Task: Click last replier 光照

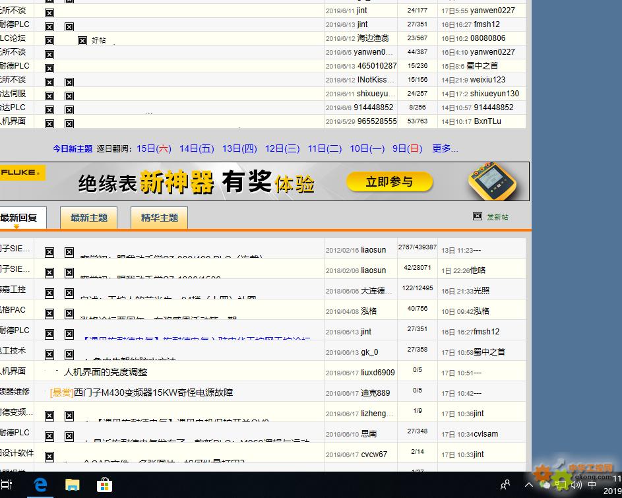Action: tap(482, 291)
